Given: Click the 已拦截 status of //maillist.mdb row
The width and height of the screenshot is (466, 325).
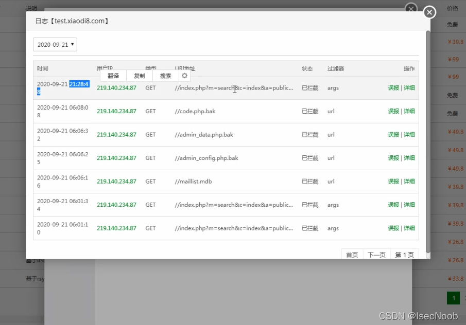Looking at the screenshot, I should 310,182.
